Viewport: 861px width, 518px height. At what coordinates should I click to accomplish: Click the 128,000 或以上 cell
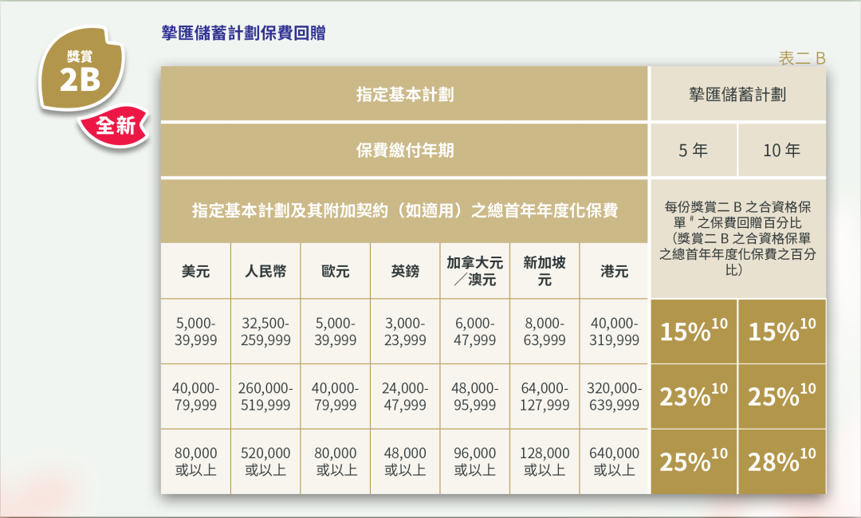coord(545,461)
